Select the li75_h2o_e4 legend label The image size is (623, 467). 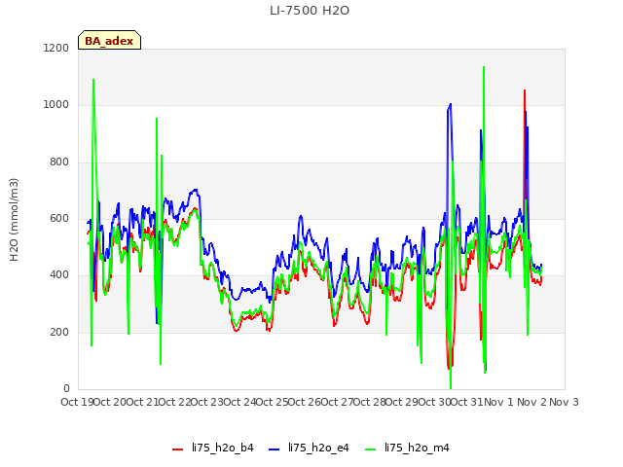(x=318, y=448)
